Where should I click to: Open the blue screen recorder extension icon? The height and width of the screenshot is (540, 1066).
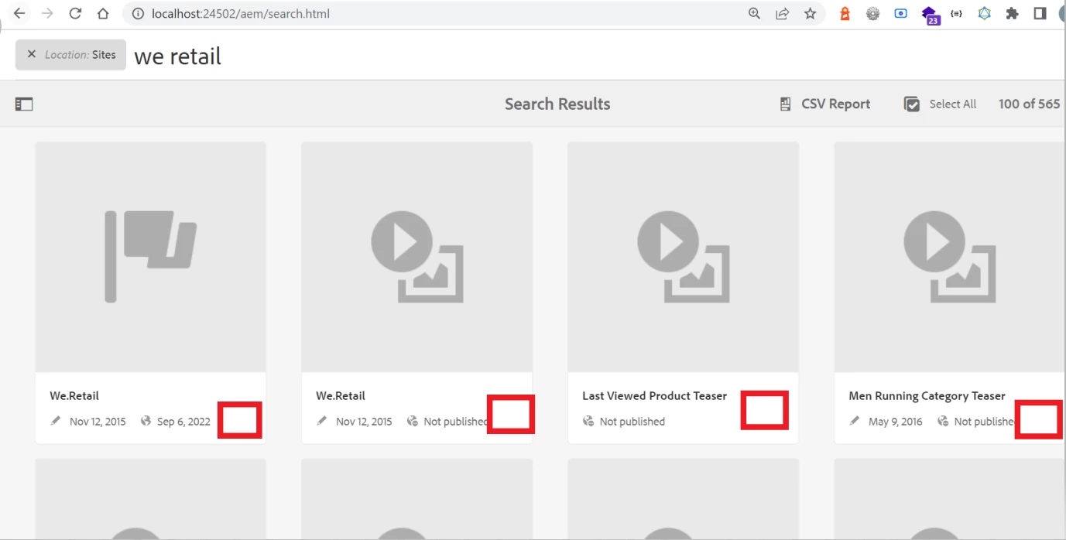pyautogui.click(x=900, y=13)
